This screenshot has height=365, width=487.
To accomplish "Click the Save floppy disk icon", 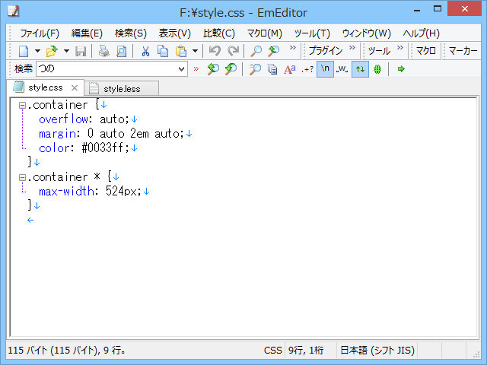I will click(x=81, y=51).
